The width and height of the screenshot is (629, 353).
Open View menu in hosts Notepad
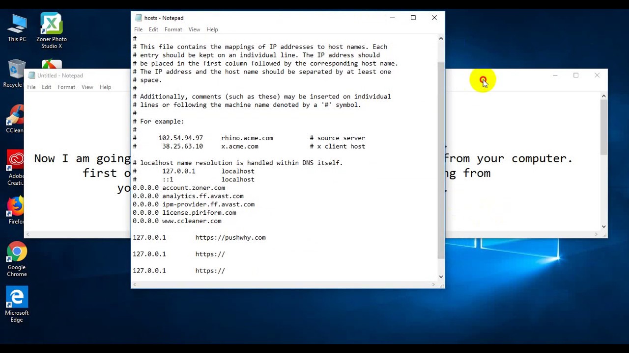194,29
